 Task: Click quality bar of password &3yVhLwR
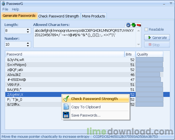click(149, 60)
